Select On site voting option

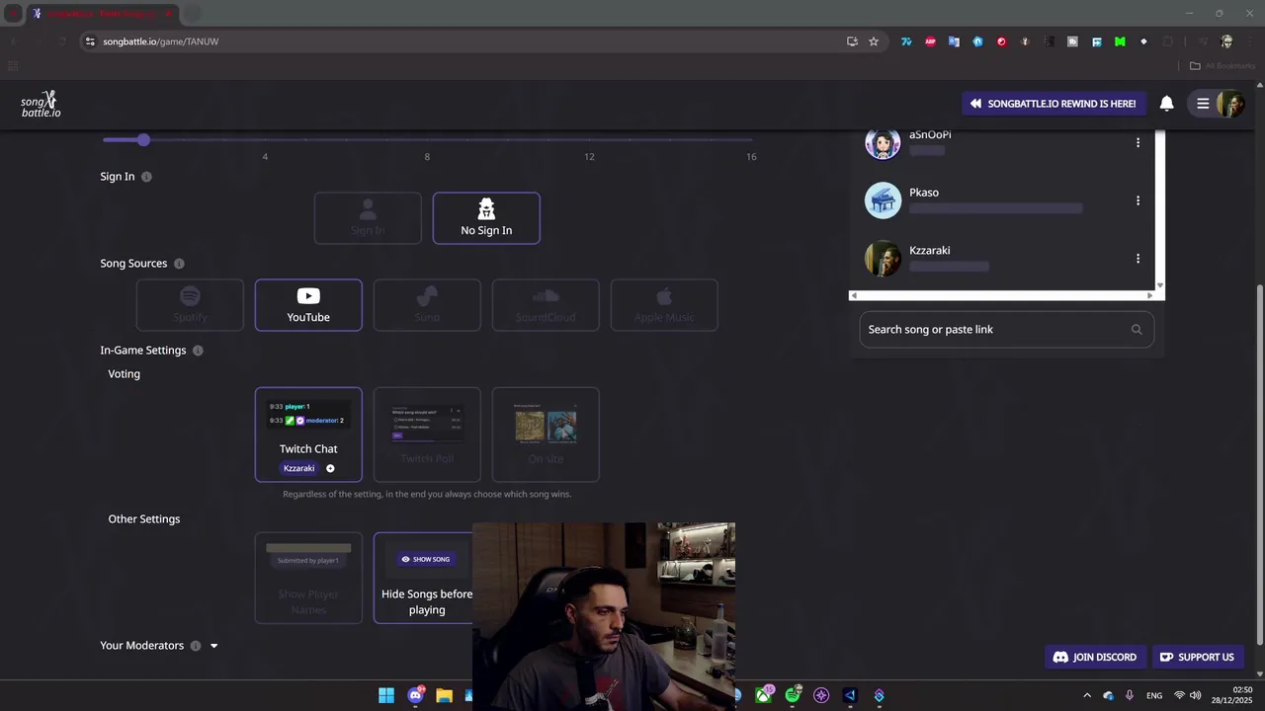click(546, 434)
